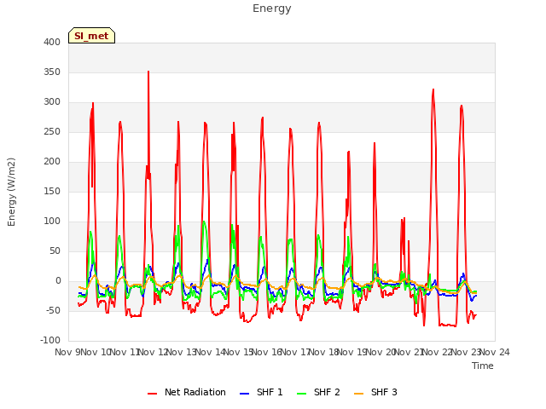Click the Time x-axis label

[x=483, y=366]
